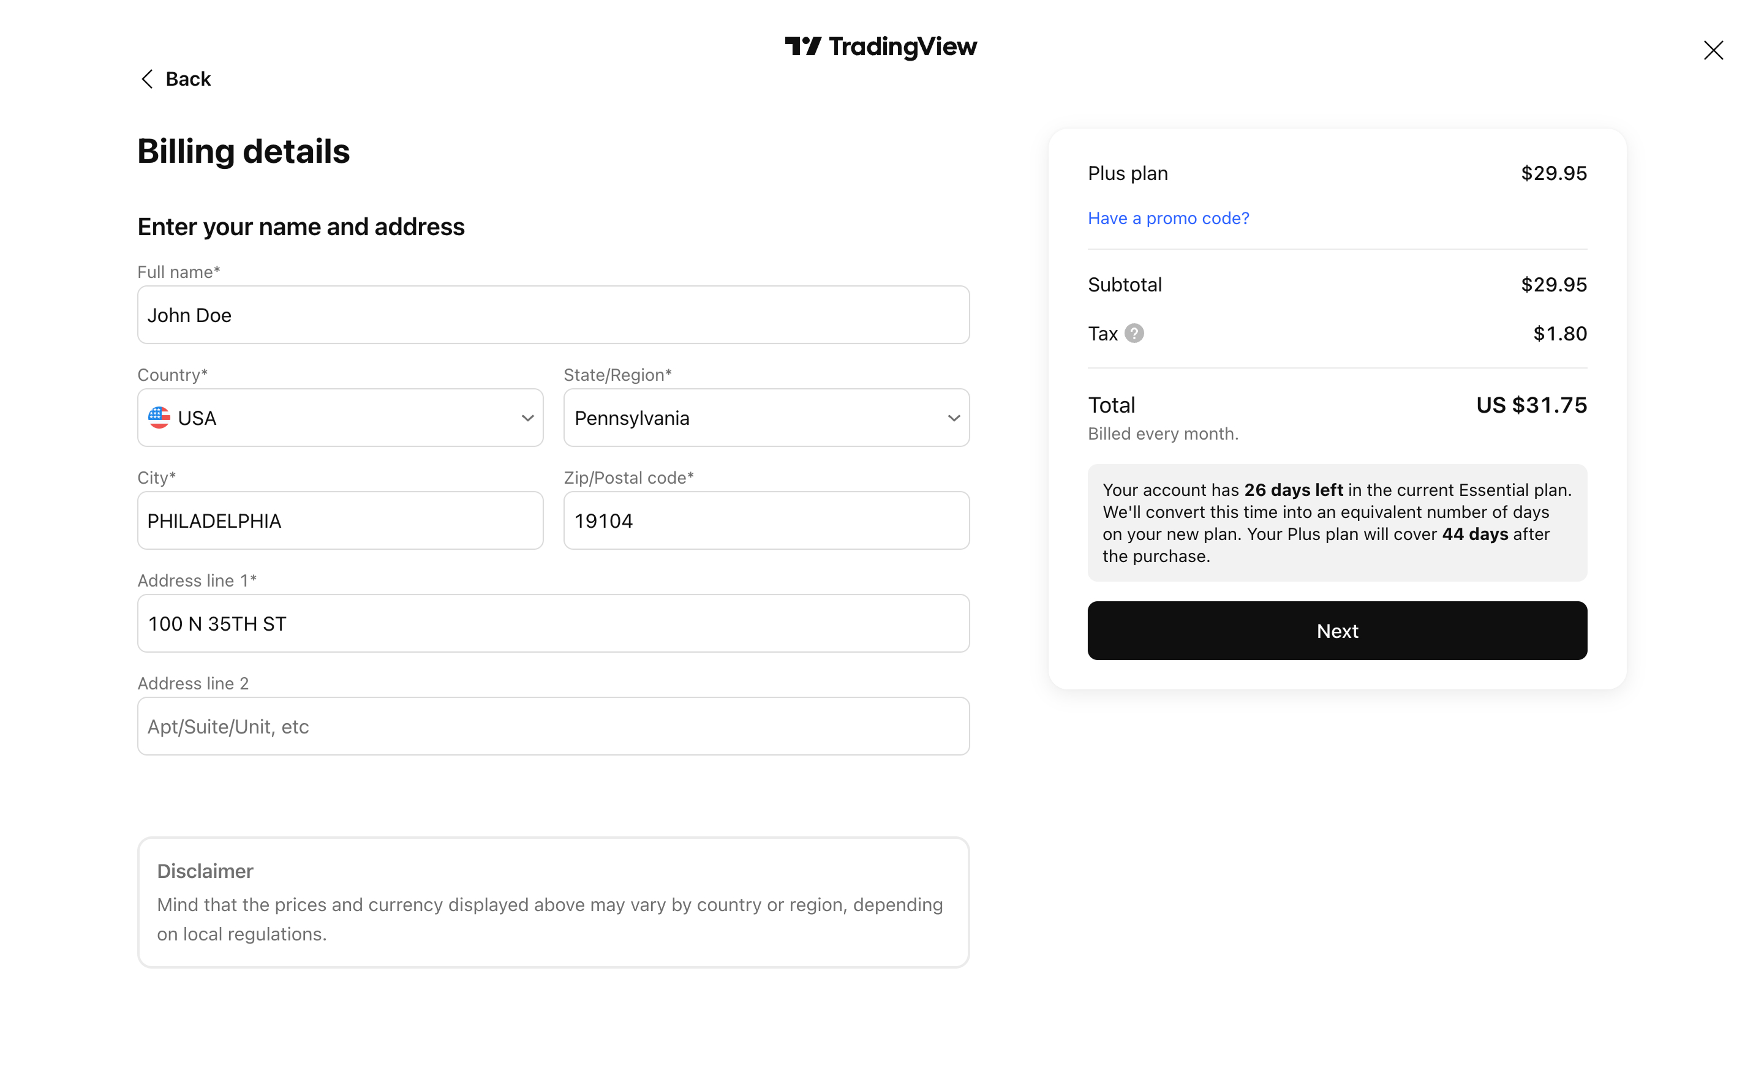Select the Address line 1 field
Viewport: 1764px width, 1069px height.
click(554, 623)
